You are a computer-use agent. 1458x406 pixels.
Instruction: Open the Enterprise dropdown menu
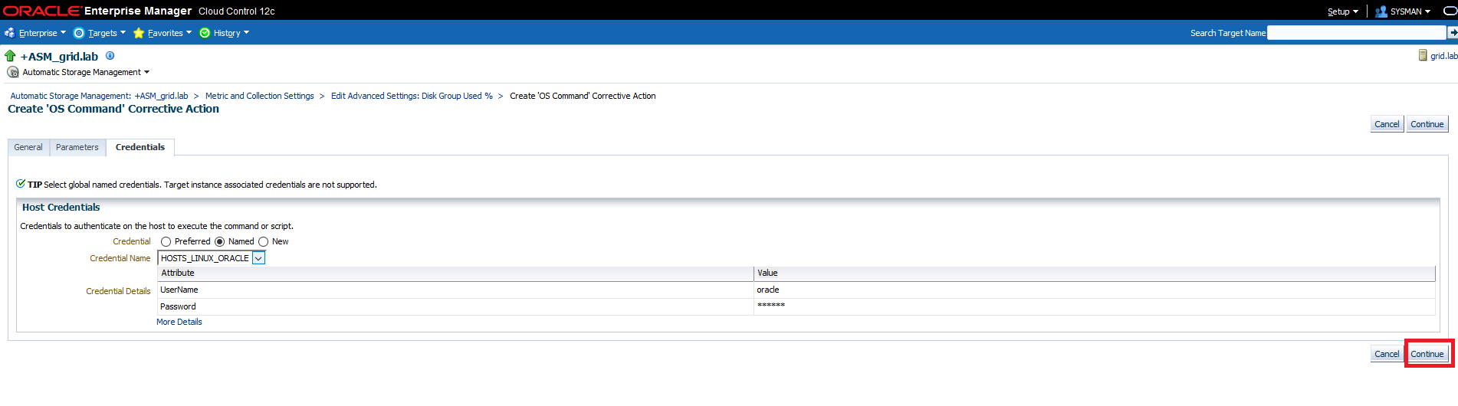click(42, 33)
